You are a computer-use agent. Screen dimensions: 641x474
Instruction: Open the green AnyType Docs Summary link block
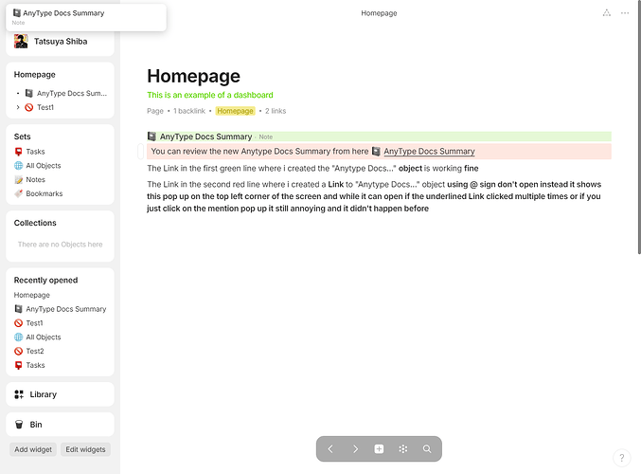pos(379,137)
